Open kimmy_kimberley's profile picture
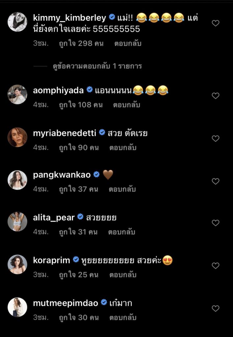 pos(17,22)
